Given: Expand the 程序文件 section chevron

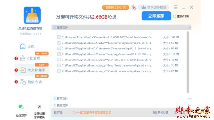Looking at the screenshot, I should (190, 99).
